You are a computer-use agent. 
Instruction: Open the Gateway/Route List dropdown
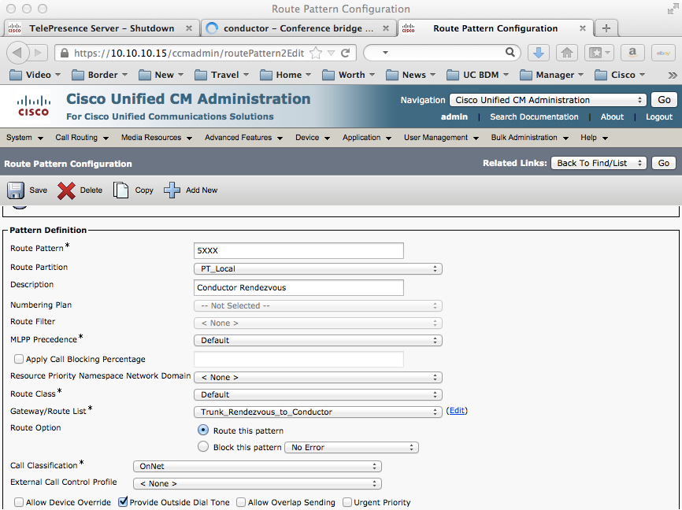click(318, 412)
